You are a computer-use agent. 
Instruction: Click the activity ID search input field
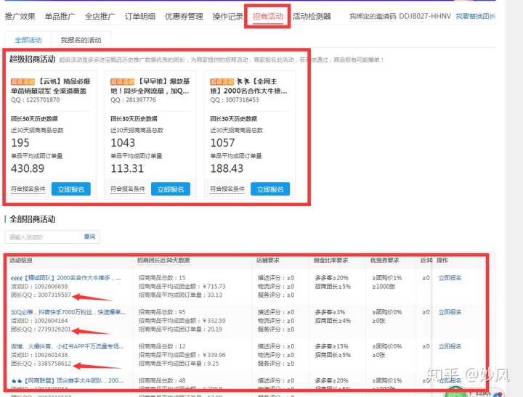(42, 237)
